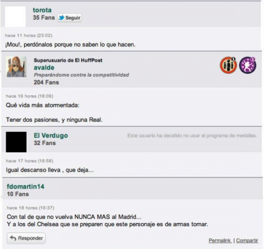Click the Twitter bird icon next to Seguir
265x249 pixels.
(61, 18)
